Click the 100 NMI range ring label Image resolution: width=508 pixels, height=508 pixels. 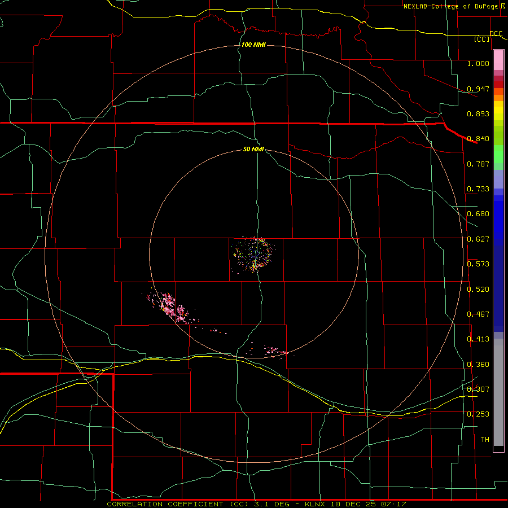tap(253, 45)
